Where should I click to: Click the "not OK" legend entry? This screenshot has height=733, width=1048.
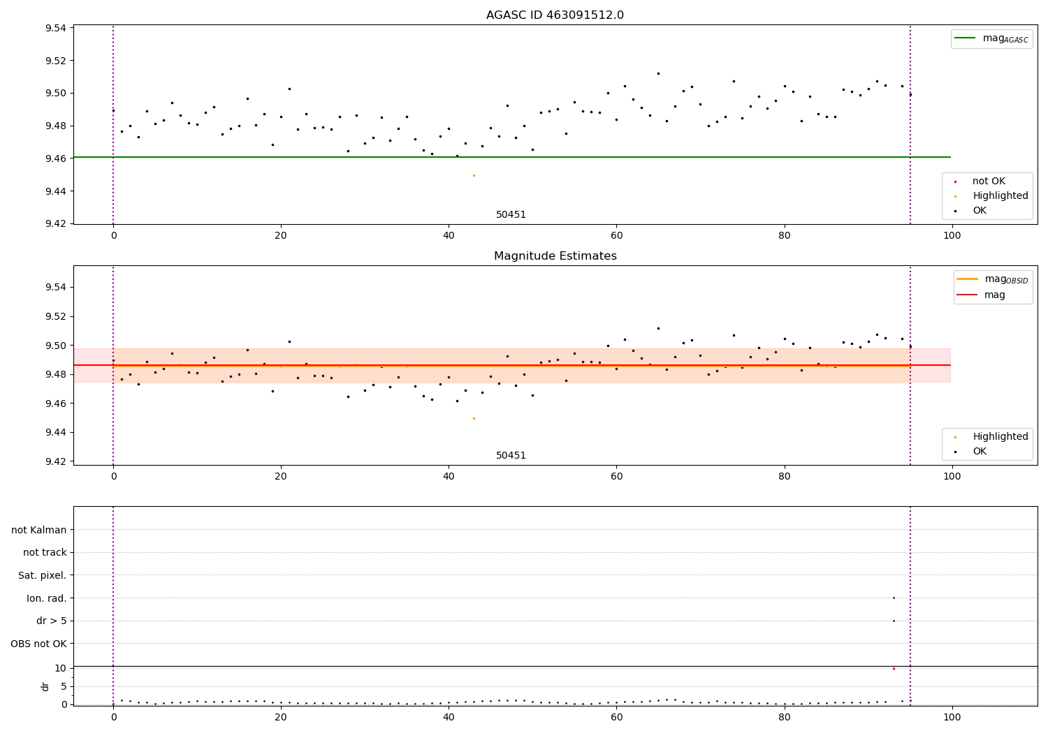(987, 182)
